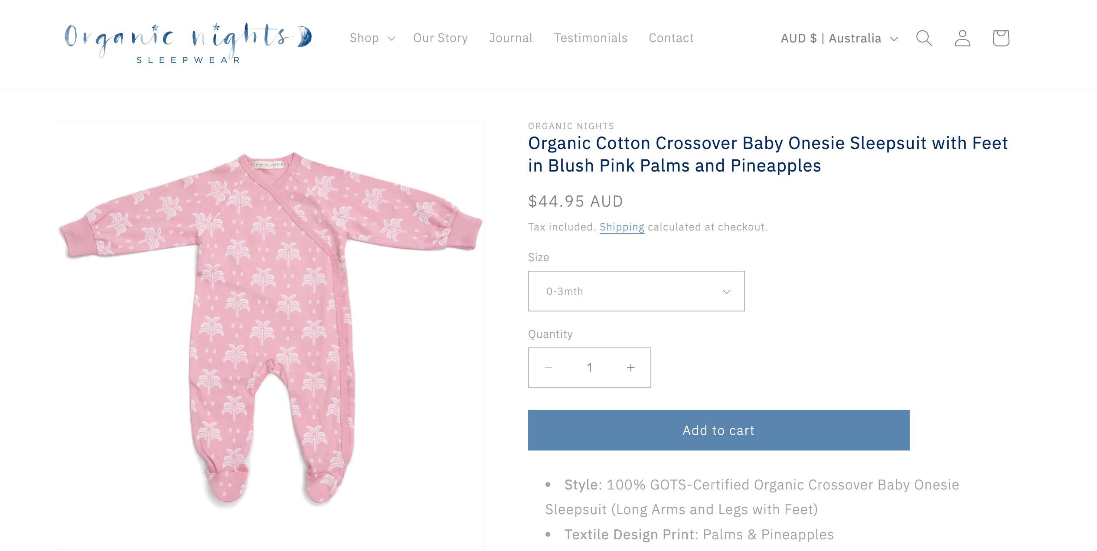Navigate to the Contact page
Screen dimensions: 1097x551
671,38
